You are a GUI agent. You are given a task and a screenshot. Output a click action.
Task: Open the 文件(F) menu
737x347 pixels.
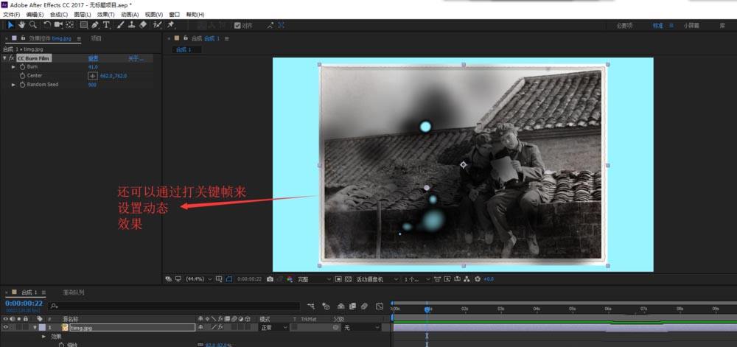[x=11, y=15]
